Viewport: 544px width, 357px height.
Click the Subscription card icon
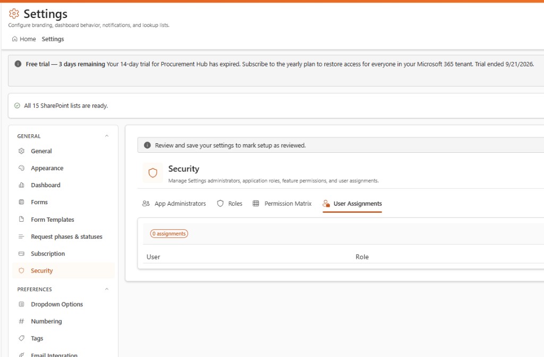[21, 254]
